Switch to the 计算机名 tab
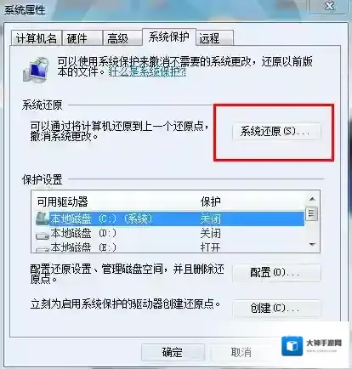352x369 pixels. (x=37, y=38)
